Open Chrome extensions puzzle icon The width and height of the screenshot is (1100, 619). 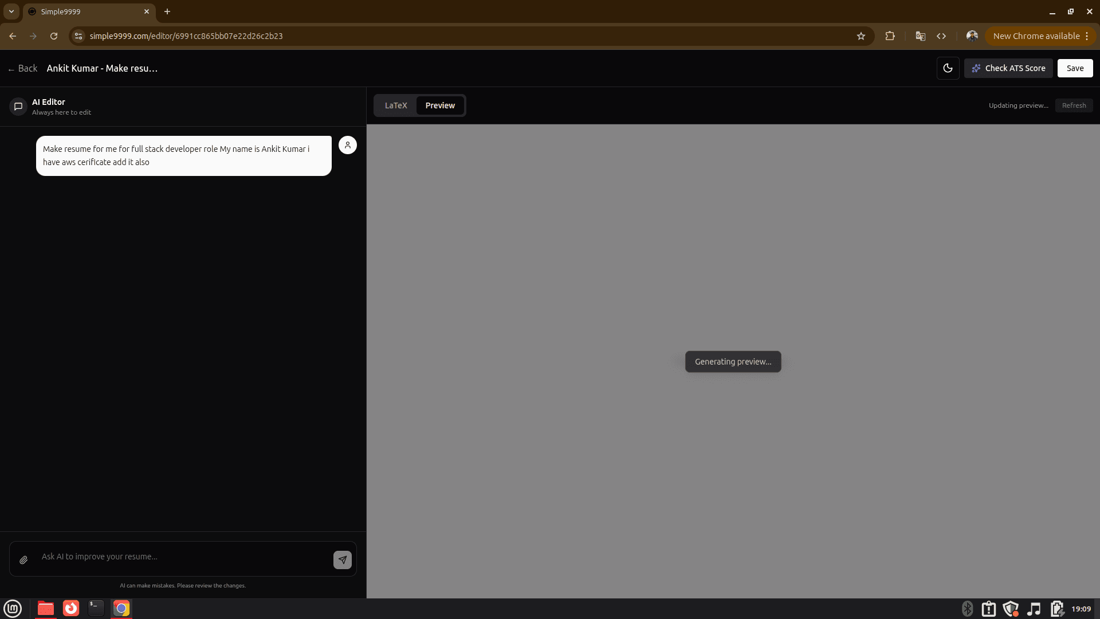tap(890, 36)
